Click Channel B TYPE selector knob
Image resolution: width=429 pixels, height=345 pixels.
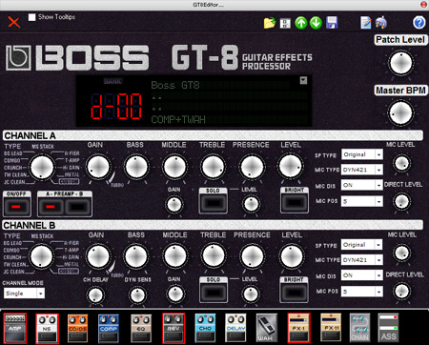tap(41, 256)
